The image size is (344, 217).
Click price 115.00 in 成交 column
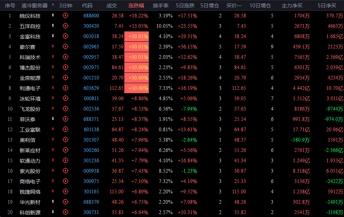click(x=117, y=191)
